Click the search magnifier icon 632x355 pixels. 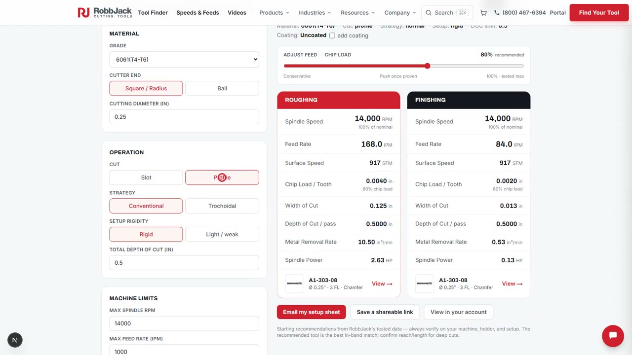point(429,13)
